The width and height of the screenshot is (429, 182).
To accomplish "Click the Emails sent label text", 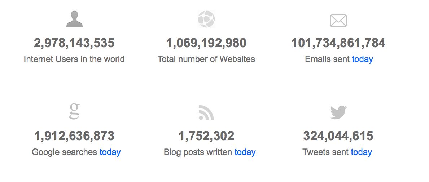I will click(x=327, y=59).
